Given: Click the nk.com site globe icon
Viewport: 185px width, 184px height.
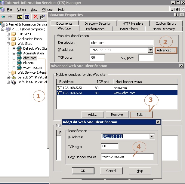Looking at the screenshot, I should (x=19, y=63).
